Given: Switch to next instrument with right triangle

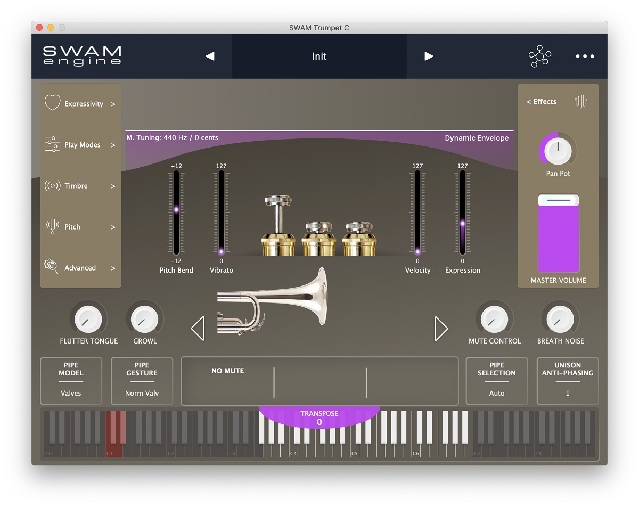Looking at the screenshot, I should [x=441, y=328].
